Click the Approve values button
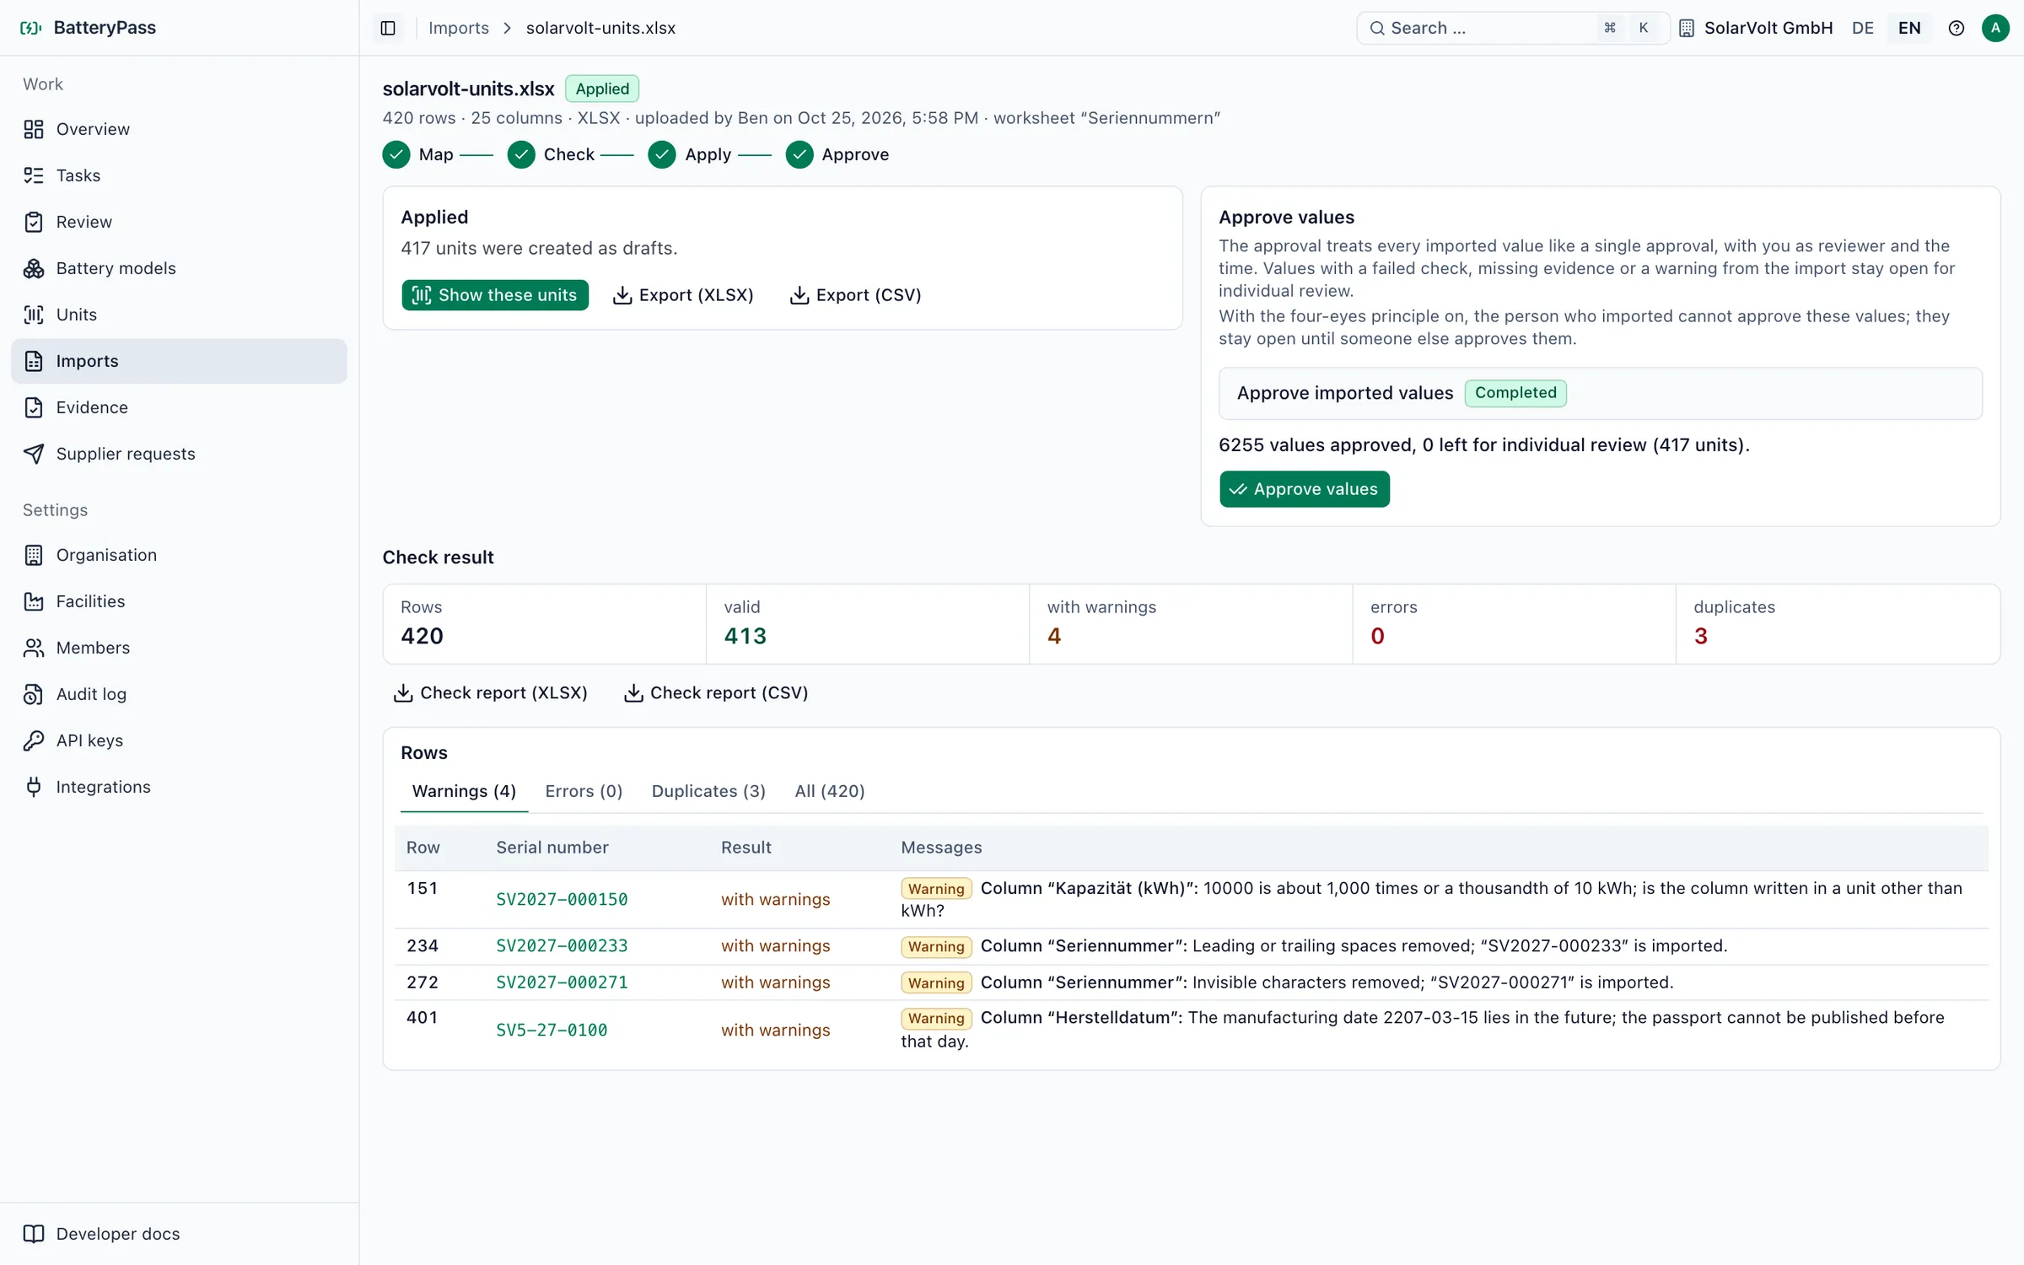 coord(1304,489)
